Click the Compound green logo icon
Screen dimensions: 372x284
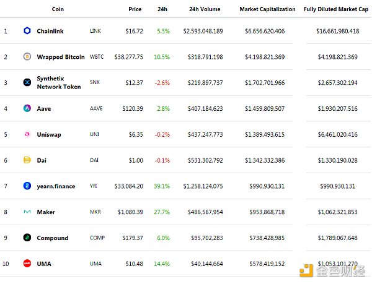(x=27, y=238)
